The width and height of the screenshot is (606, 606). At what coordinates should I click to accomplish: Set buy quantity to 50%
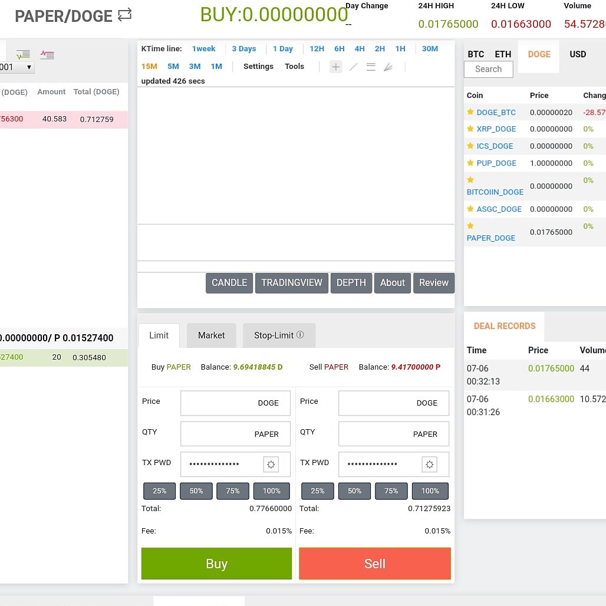[x=196, y=491]
